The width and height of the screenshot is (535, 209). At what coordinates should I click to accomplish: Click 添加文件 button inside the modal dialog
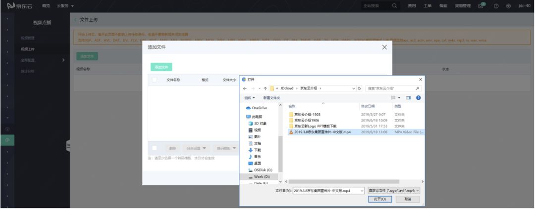161,67
